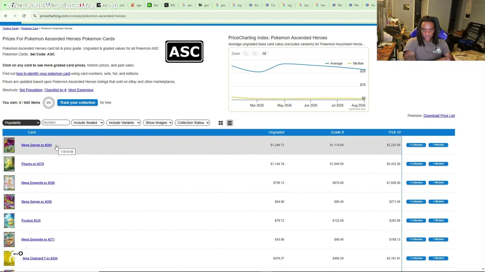Add Mega Gengar ex #284 to Wishlist

tap(438, 145)
